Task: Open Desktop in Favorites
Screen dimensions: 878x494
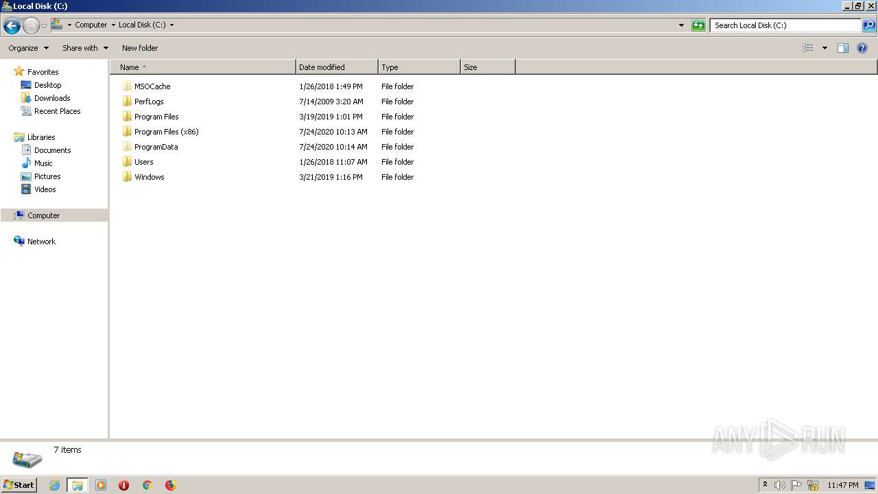Action: tap(47, 85)
